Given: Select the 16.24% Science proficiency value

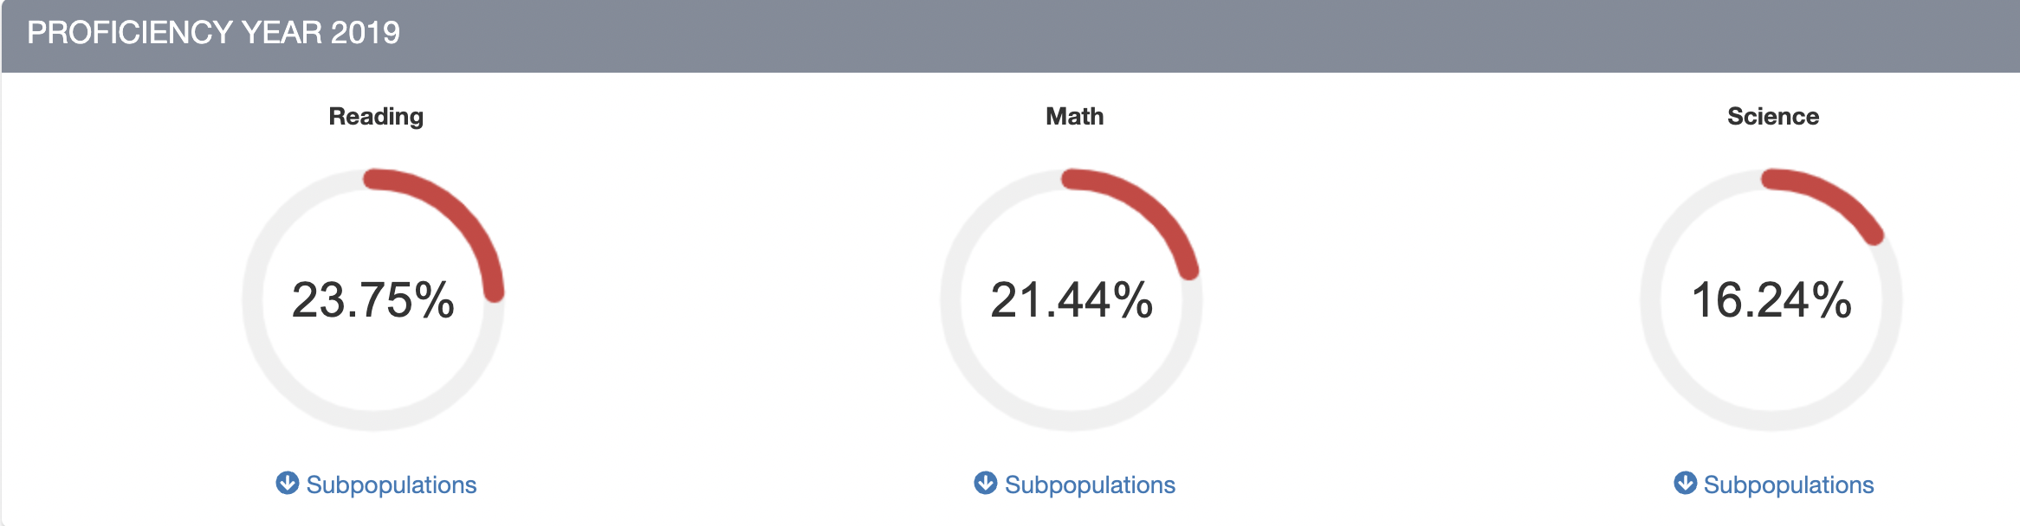Looking at the screenshot, I should pos(1771,300).
